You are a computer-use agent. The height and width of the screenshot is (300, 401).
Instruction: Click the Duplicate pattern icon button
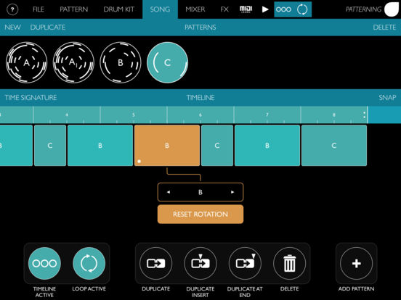[155, 263]
